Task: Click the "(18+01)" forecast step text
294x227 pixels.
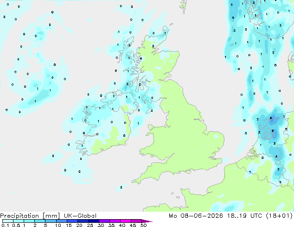Action: [279, 216]
